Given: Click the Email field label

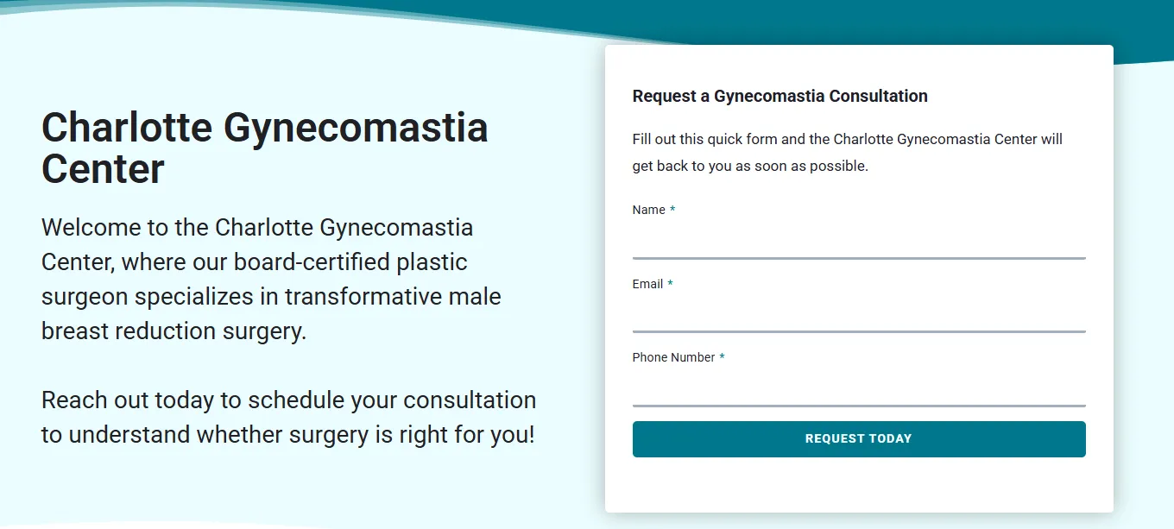Looking at the screenshot, I should [x=647, y=284].
